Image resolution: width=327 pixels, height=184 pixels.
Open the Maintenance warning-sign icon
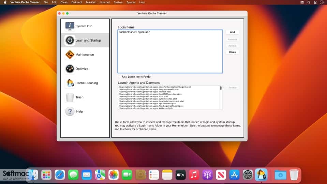[x=70, y=55]
